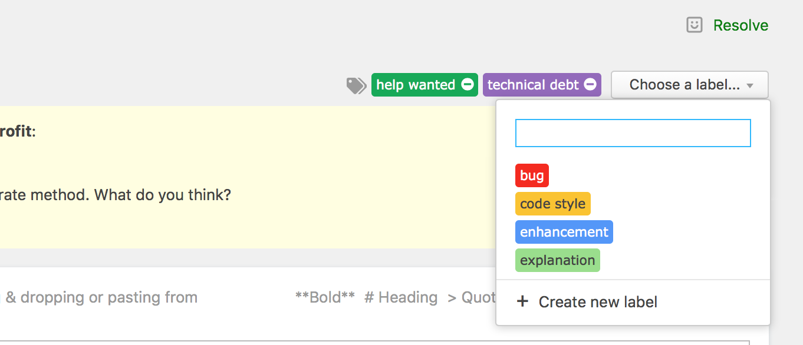Remove the help wanted label via minus icon
The image size is (803, 345).
click(467, 85)
